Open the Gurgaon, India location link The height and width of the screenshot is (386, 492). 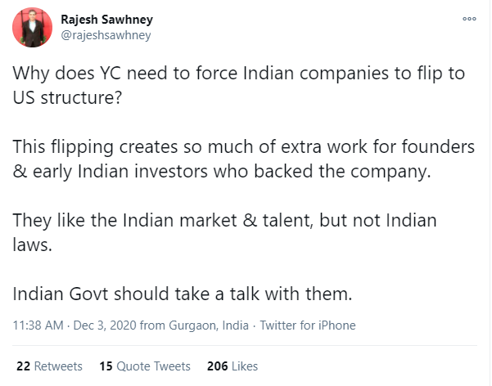click(x=209, y=325)
